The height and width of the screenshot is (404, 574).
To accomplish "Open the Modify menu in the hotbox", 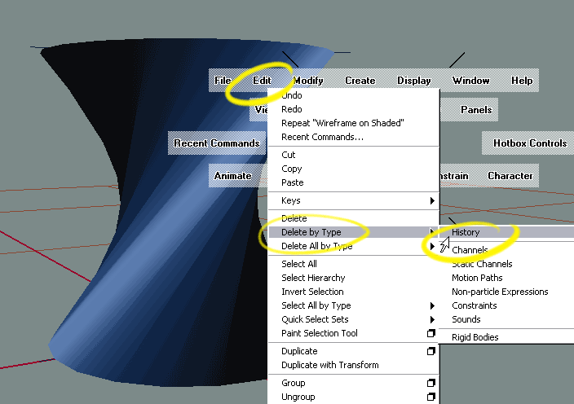I will pos(308,81).
